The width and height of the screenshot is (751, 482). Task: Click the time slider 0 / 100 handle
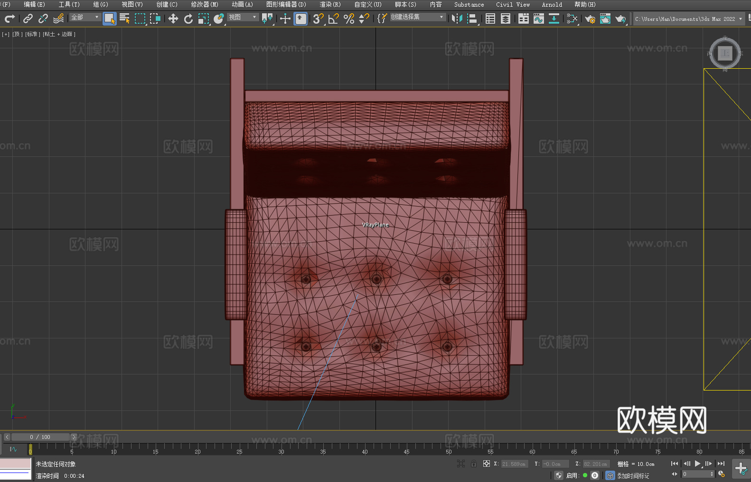point(40,437)
